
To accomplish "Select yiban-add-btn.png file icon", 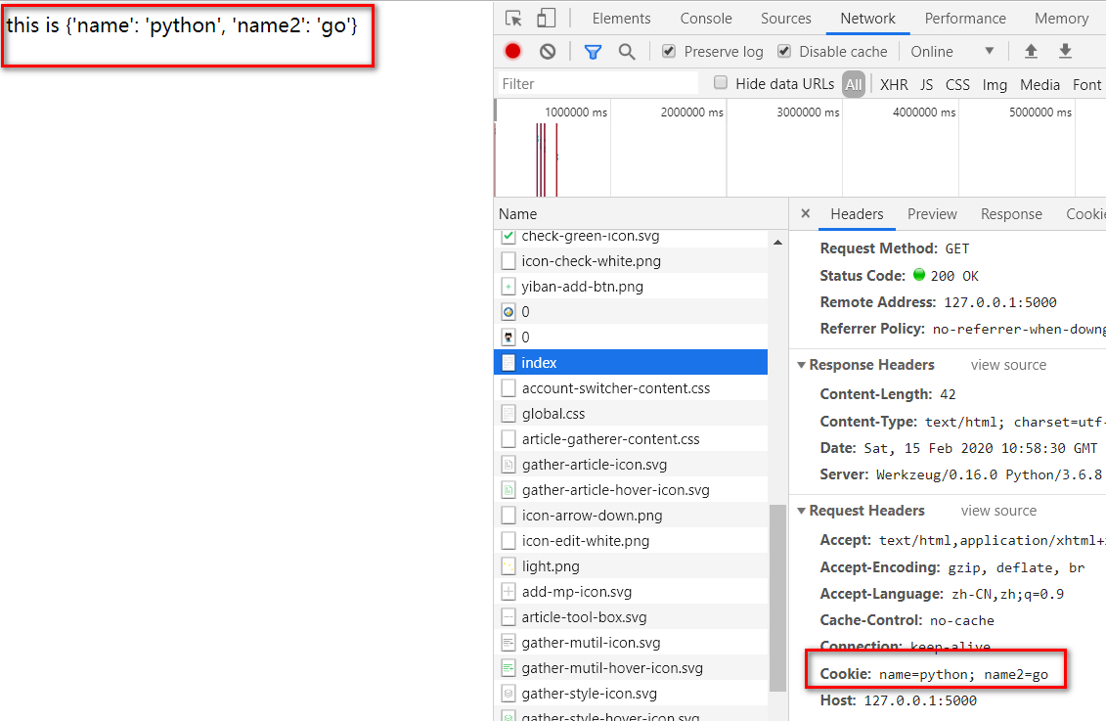I will pyautogui.click(x=508, y=287).
